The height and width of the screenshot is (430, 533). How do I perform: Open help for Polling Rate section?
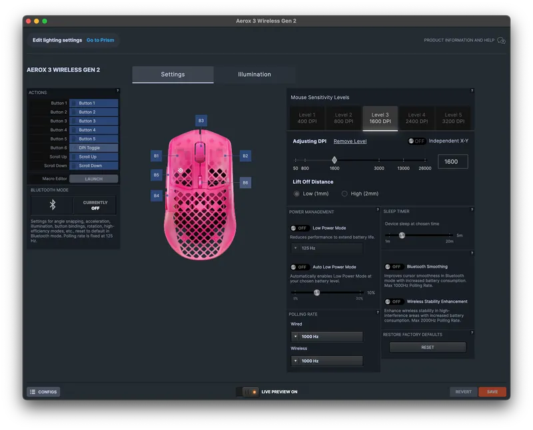[x=378, y=312]
